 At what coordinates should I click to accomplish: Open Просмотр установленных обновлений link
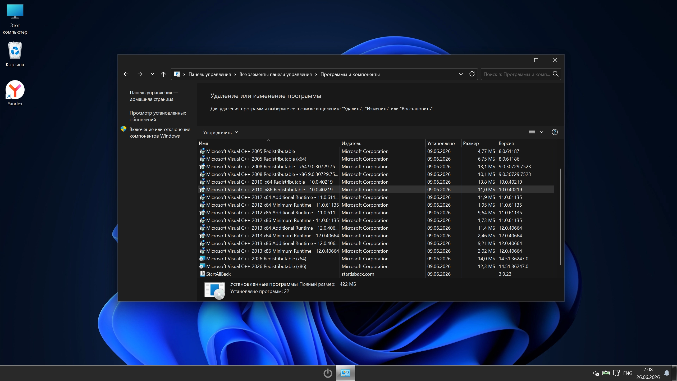[x=158, y=116]
